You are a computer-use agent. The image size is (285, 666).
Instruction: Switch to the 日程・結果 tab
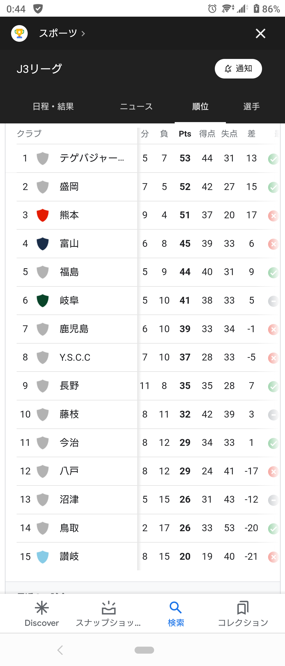coord(53,107)
